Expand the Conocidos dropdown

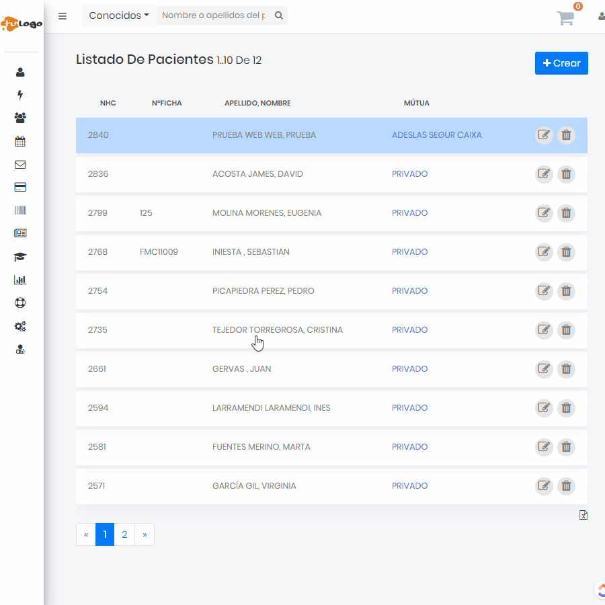click(x=119, y=15)
